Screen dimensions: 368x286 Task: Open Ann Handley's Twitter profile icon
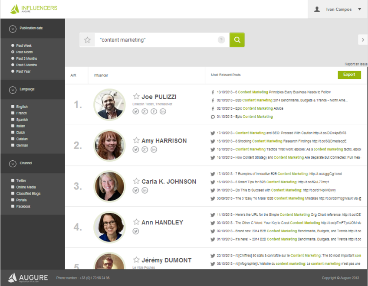(136, 231)
